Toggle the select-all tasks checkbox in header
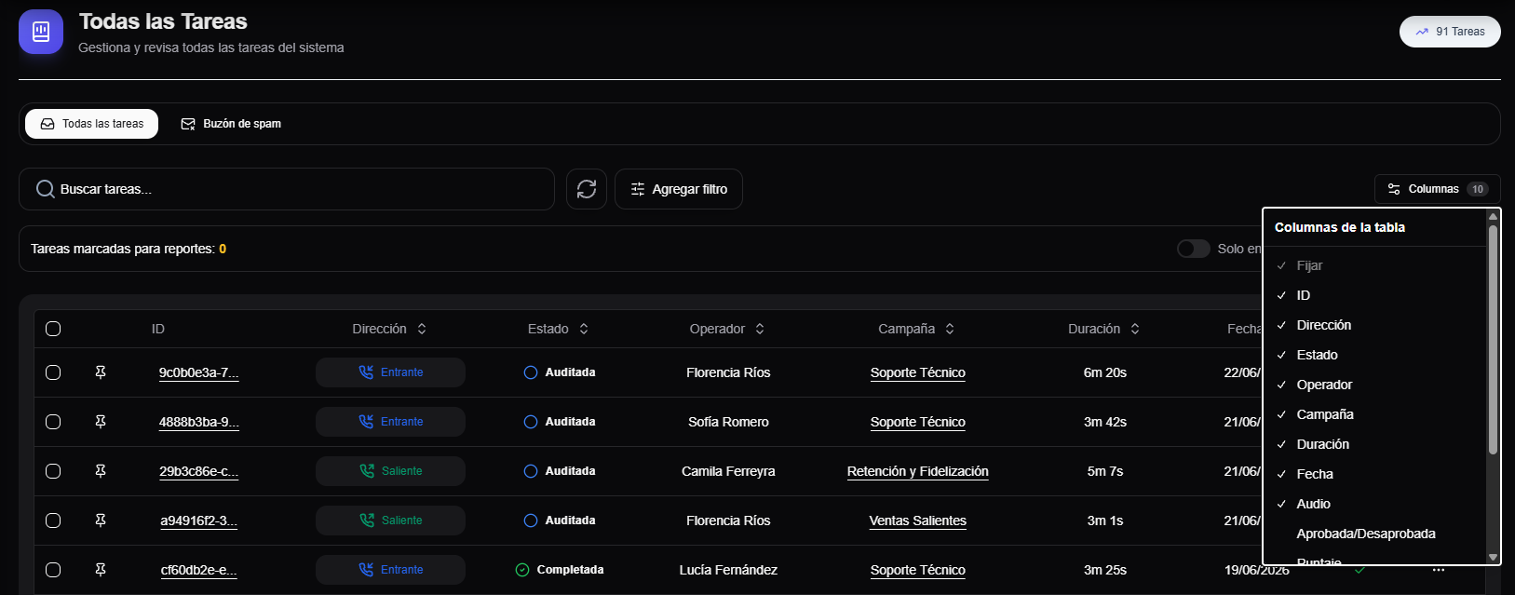Screen dimensions: 1515x595 click(53, 329)
